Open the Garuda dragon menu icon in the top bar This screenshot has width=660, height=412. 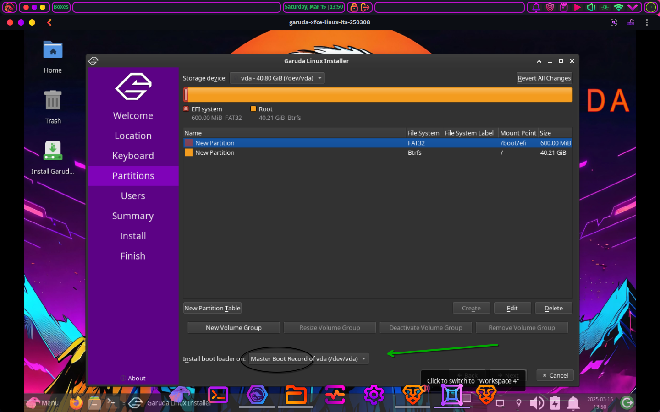(9, 7)
